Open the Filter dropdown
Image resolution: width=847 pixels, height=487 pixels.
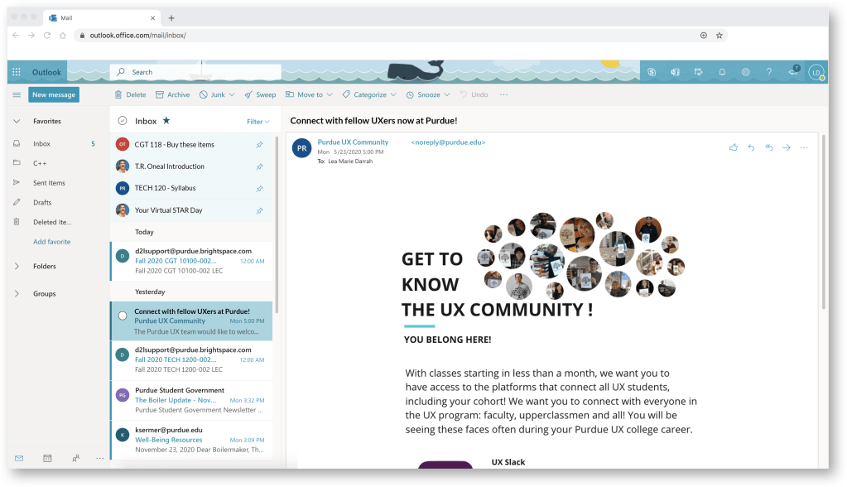click(x=257, y=122)
